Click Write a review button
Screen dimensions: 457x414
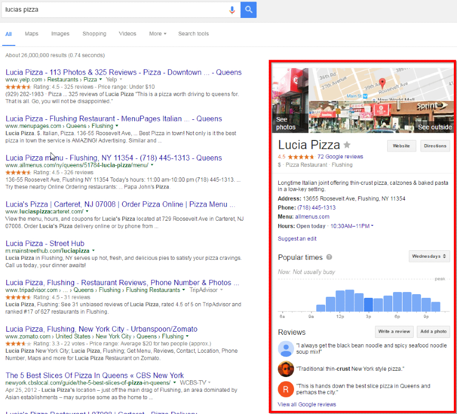(x=394, y=332)
